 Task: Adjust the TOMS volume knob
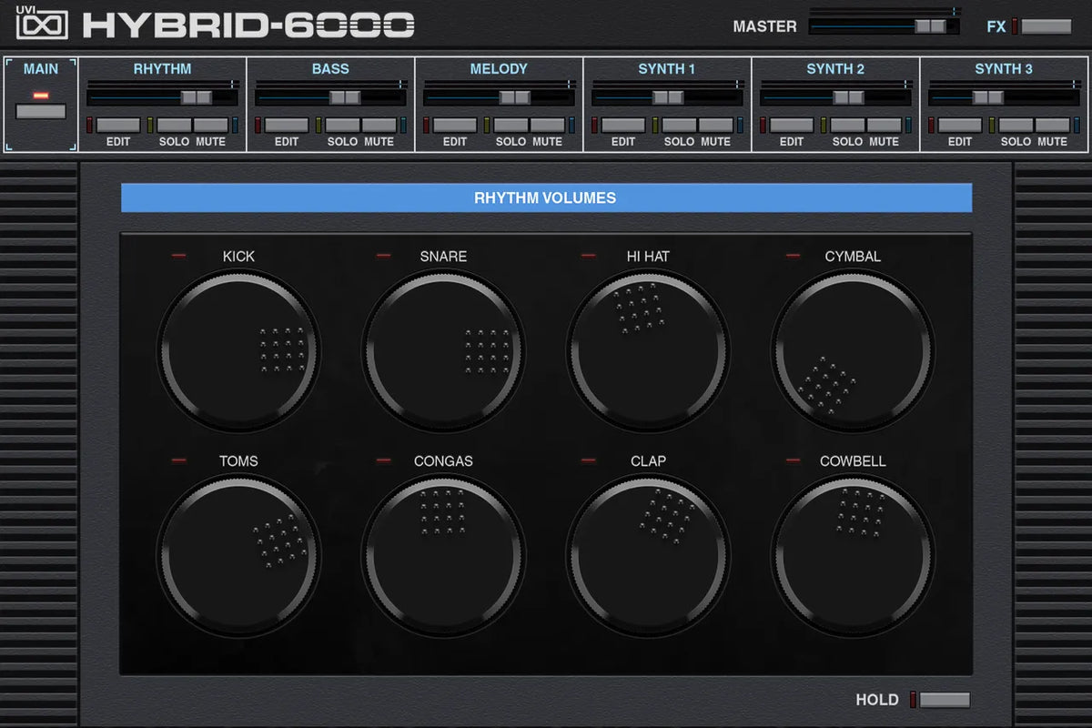(x=237, y=553)
